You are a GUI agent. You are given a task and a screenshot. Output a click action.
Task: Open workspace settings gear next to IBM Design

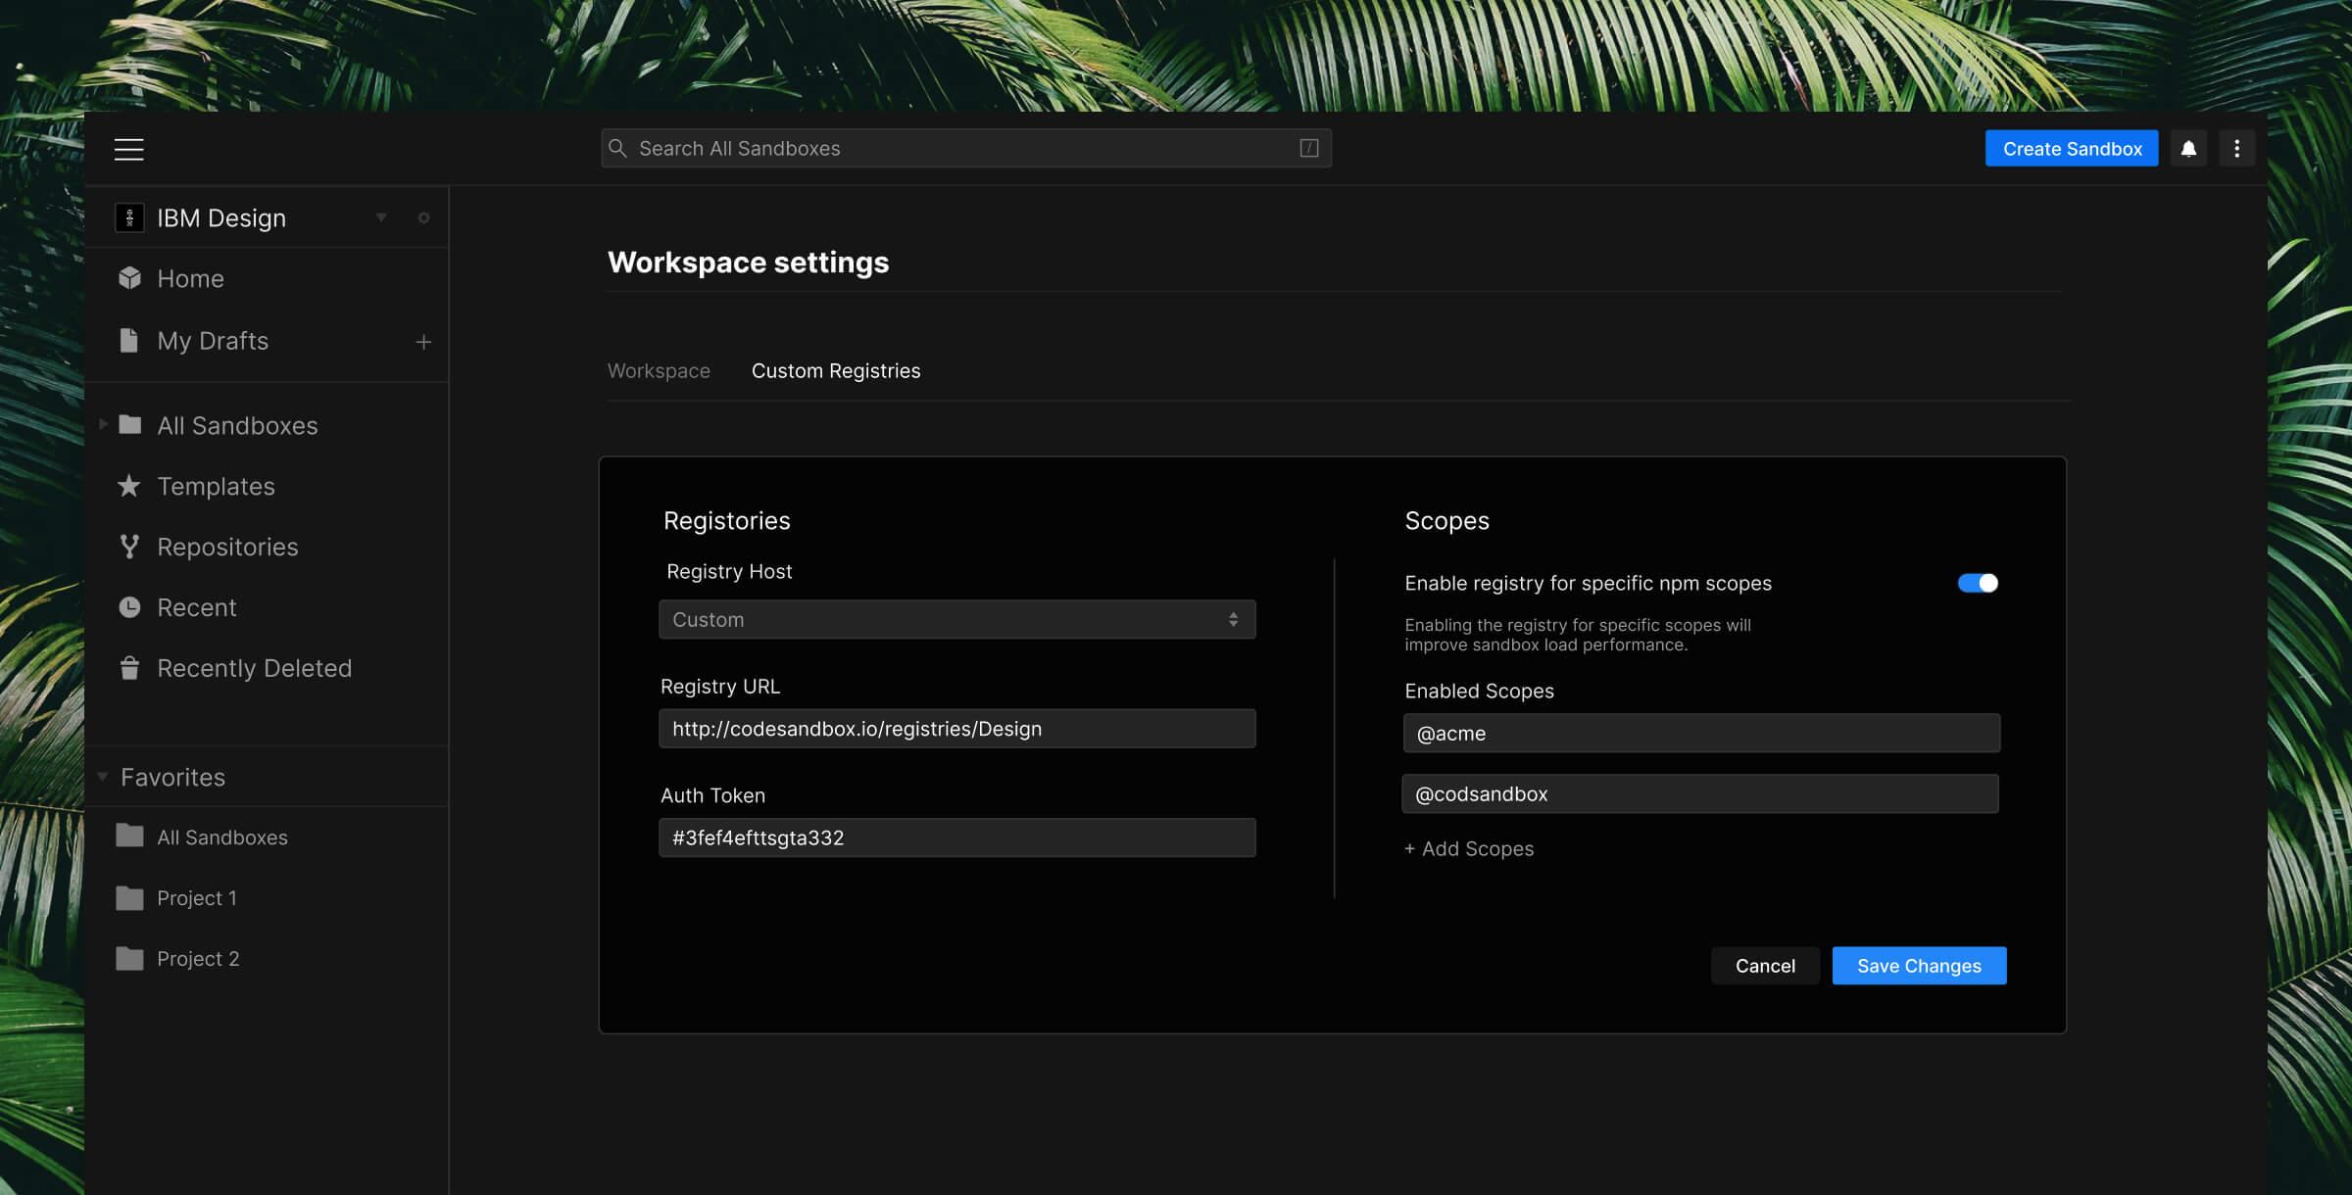(x=423, y=217)
